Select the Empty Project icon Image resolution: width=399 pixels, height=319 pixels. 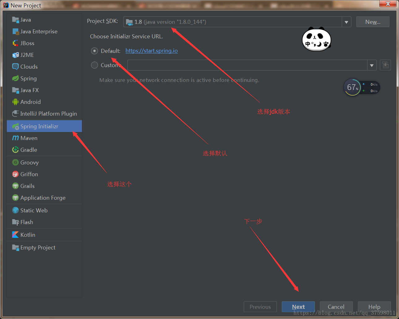click(15, 248)
